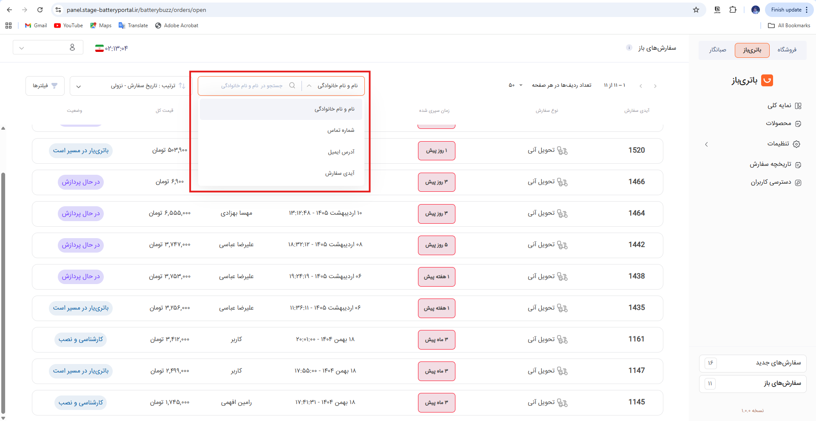This screenshot has height=421, width=816.
Task: Open تنظیمات in the sidebar
Action: click(784, 144)
